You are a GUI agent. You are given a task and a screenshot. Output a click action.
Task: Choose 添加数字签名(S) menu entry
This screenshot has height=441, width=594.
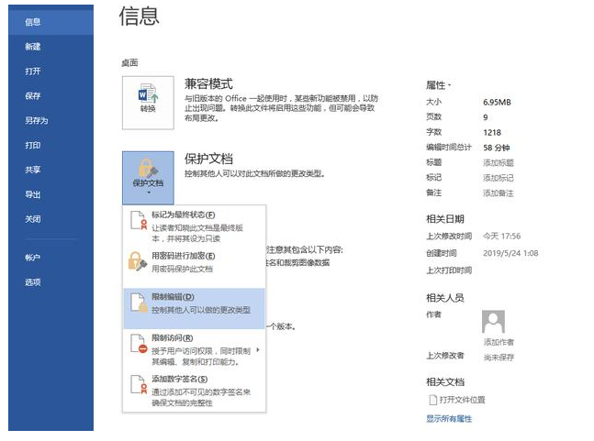point(194,391)
